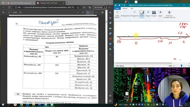Screen dimensions: 190x107
Task: Switch to EGE_2023 ROKLOV PDF tab
Action: pos(20,3)
